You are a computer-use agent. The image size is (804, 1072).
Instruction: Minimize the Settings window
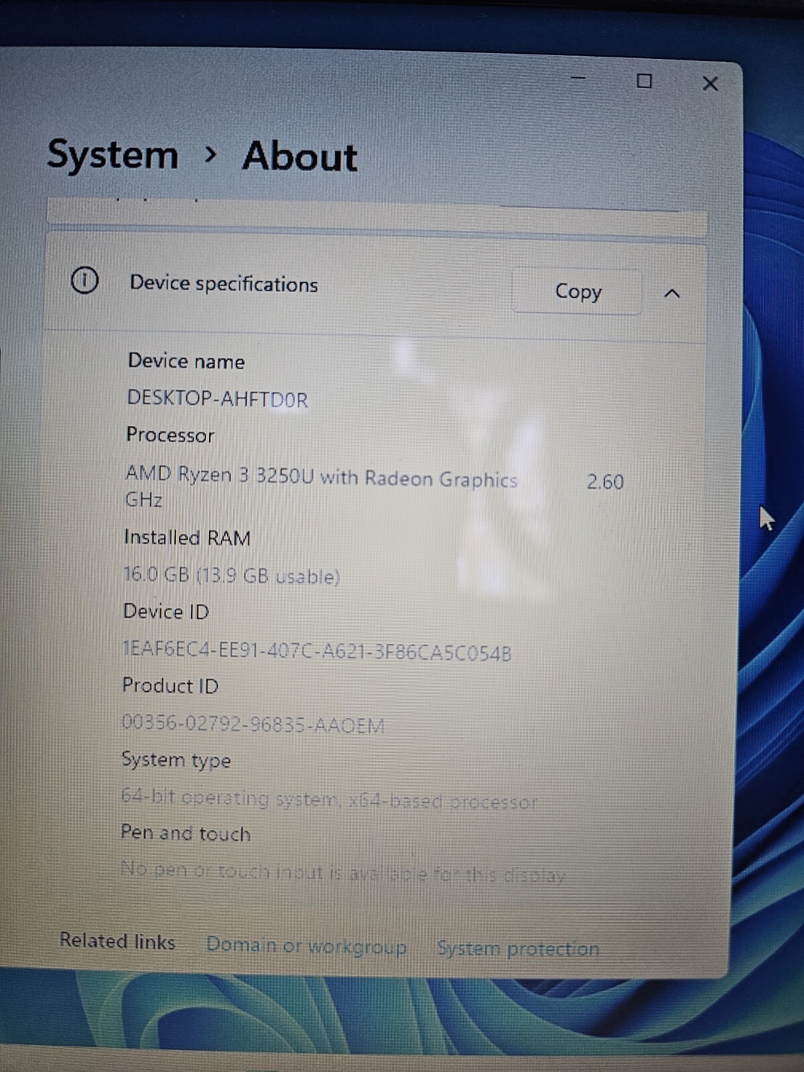click(x=578, y=78)
